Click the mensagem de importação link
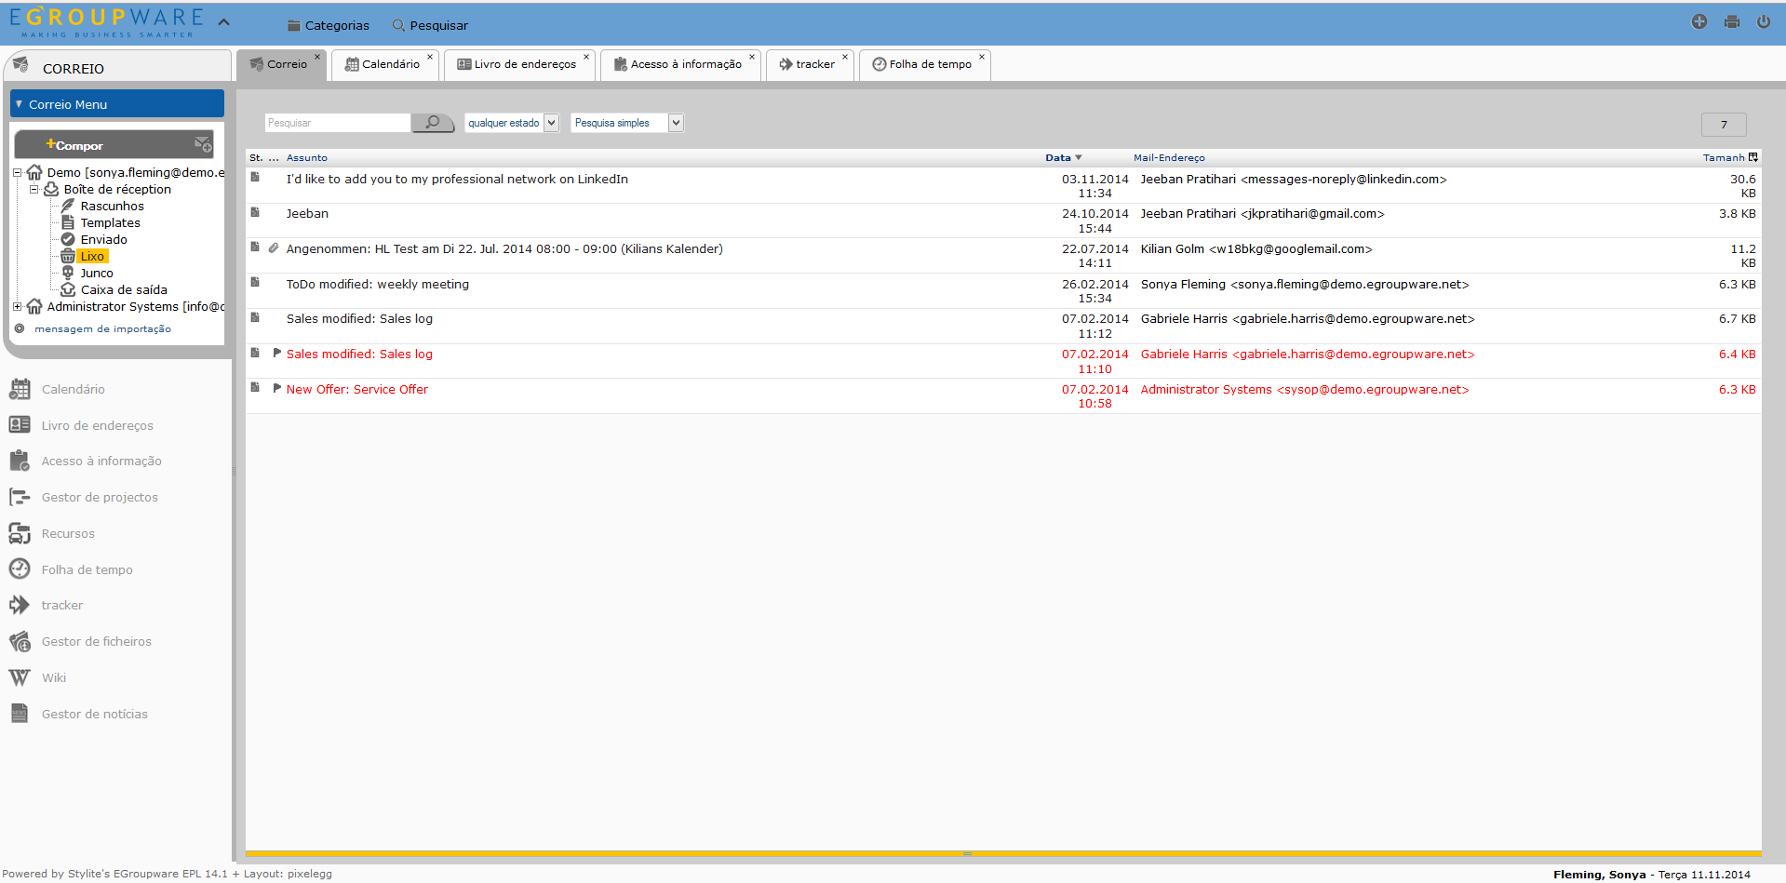 coord(102,328)
